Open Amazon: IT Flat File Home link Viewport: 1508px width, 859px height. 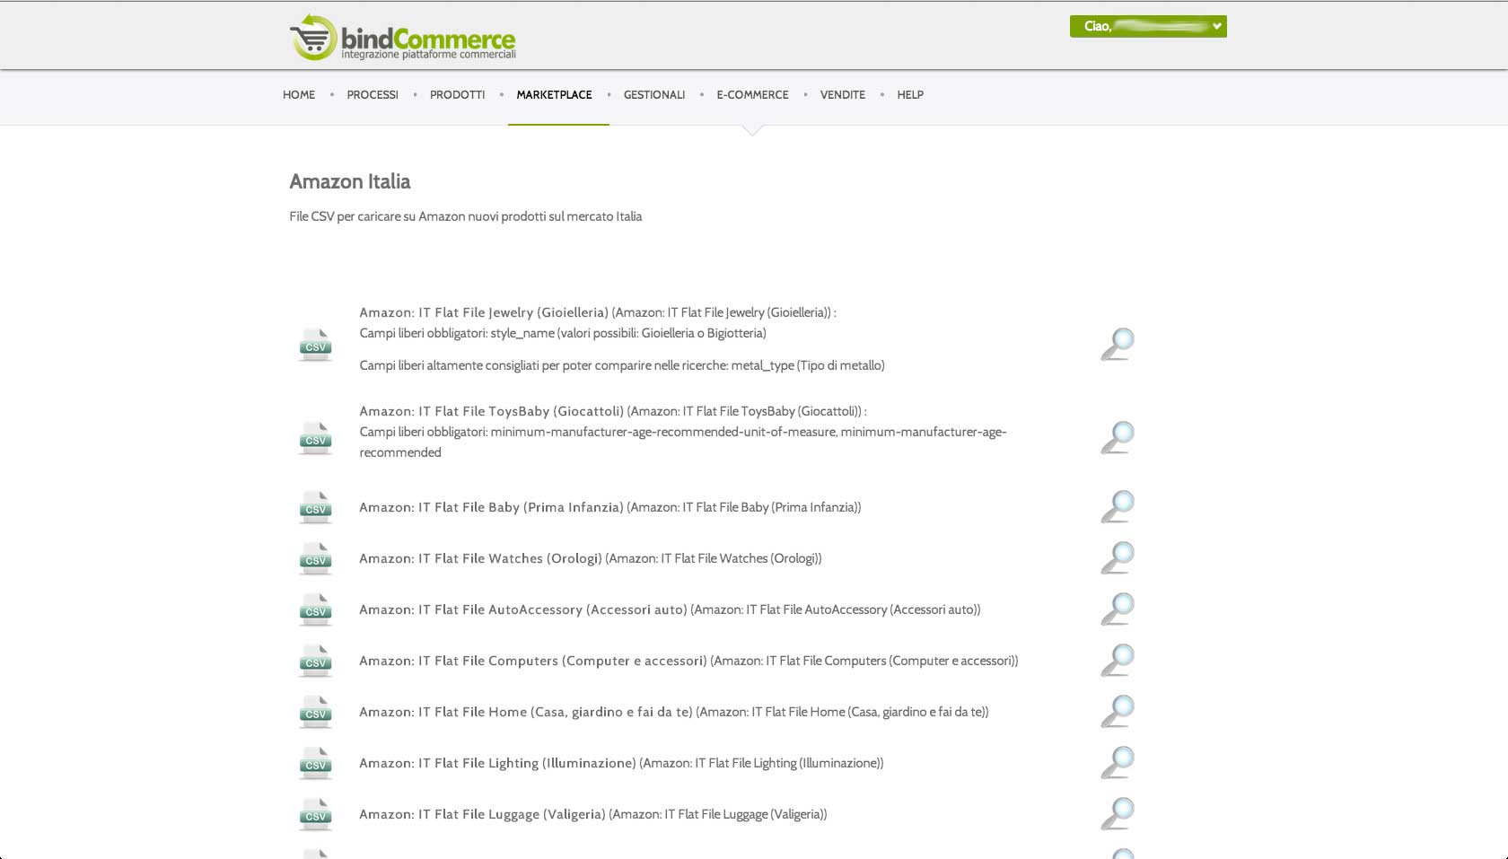(x=526, y=712)
